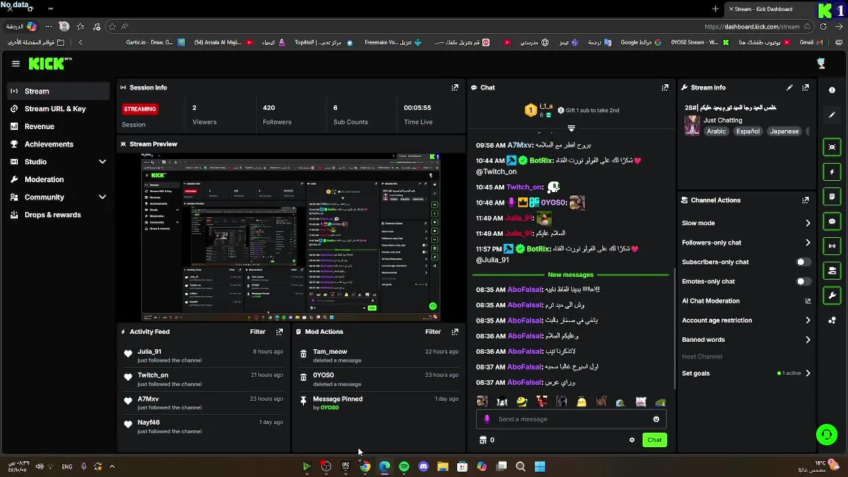Click A7Mxv in the Activity Feed
Viewport: 848px width, 477px height.
148,399
